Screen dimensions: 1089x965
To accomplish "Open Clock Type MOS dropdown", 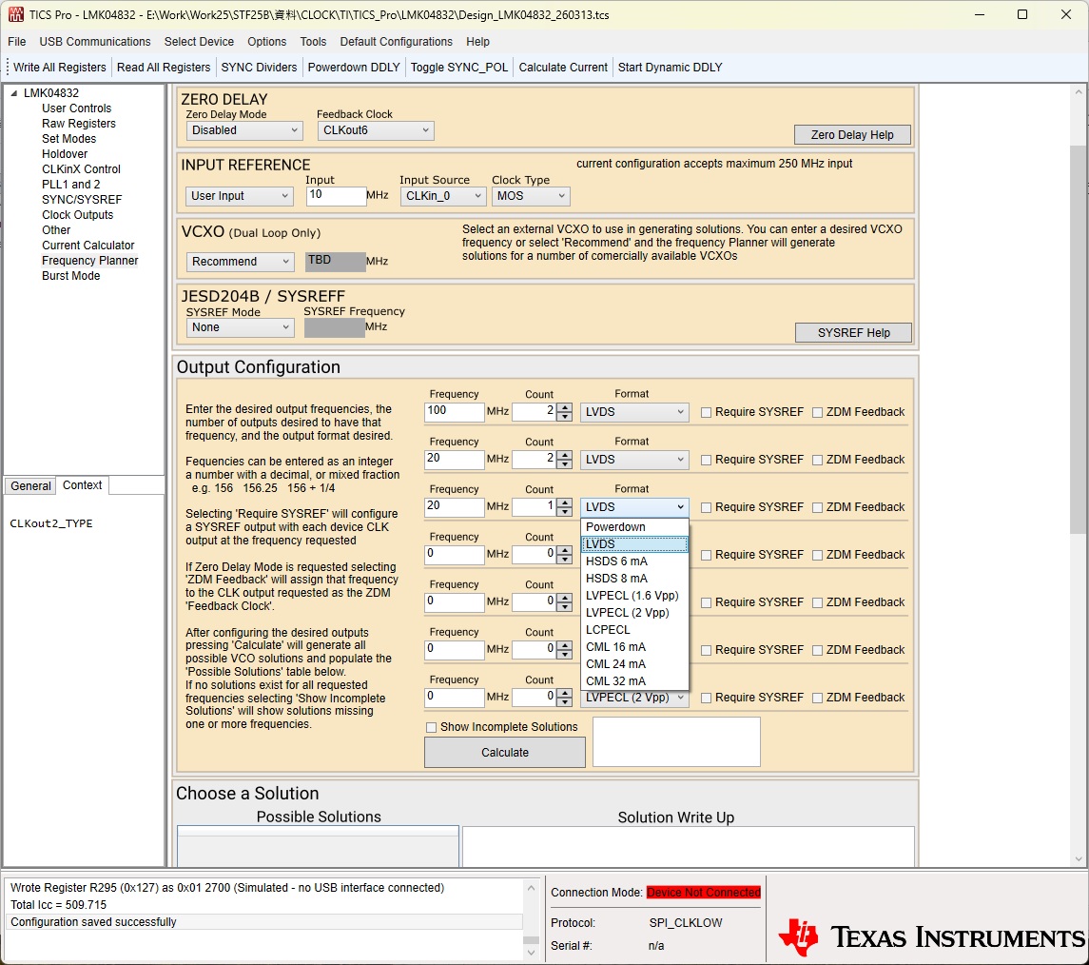I will pyautogui.click(x=531, y=196).
